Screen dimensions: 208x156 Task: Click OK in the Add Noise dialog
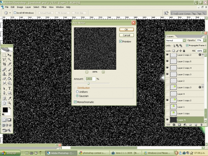tap(127, 29)
